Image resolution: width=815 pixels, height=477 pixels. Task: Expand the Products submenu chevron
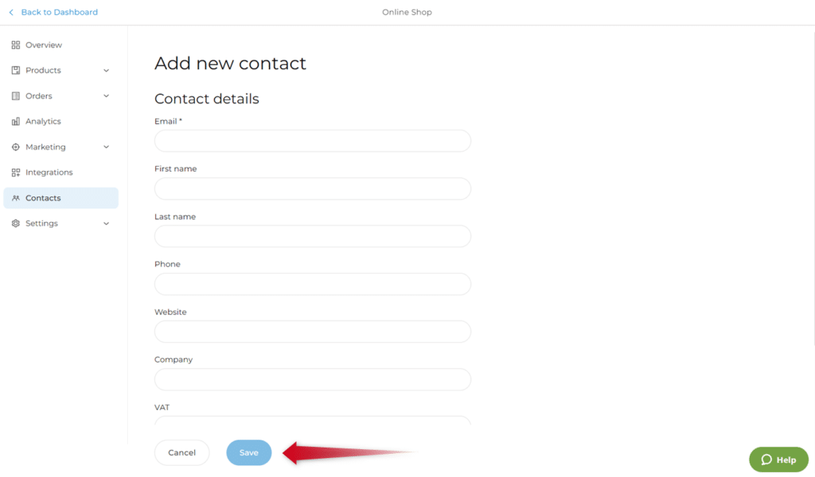(x=107, y=71)
